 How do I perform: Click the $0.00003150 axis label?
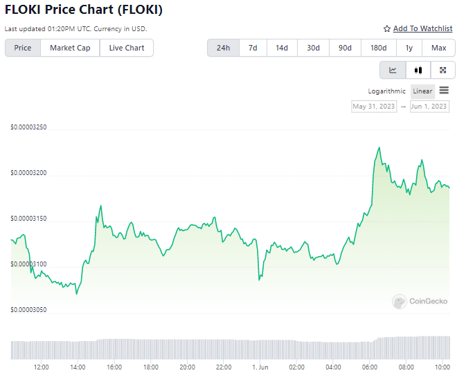(x=28, y=219)
